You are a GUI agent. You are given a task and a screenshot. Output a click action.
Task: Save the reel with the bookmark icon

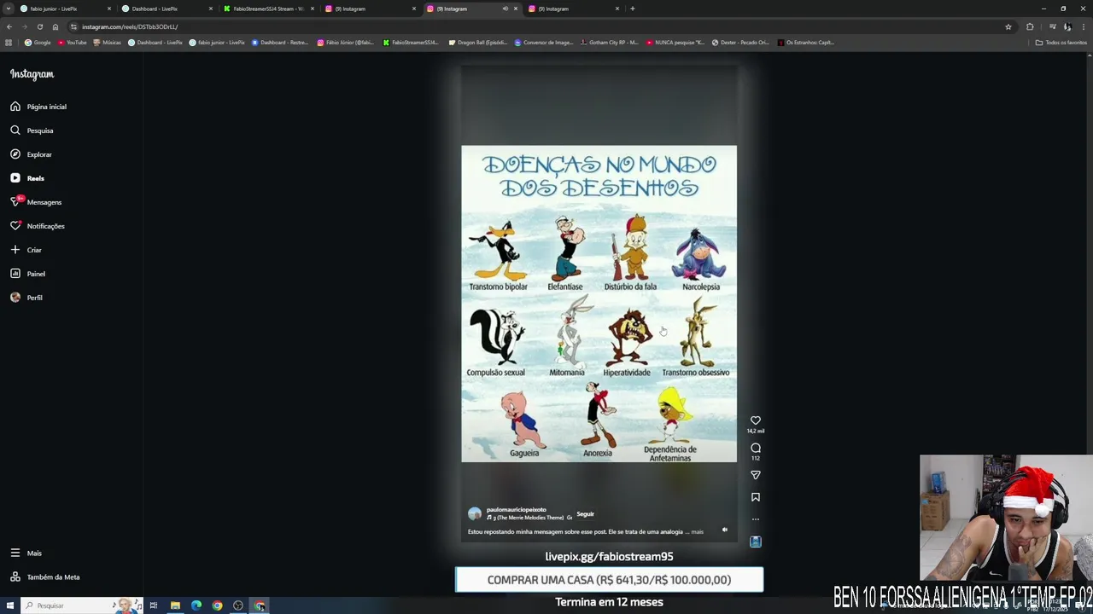pos(756,497)
